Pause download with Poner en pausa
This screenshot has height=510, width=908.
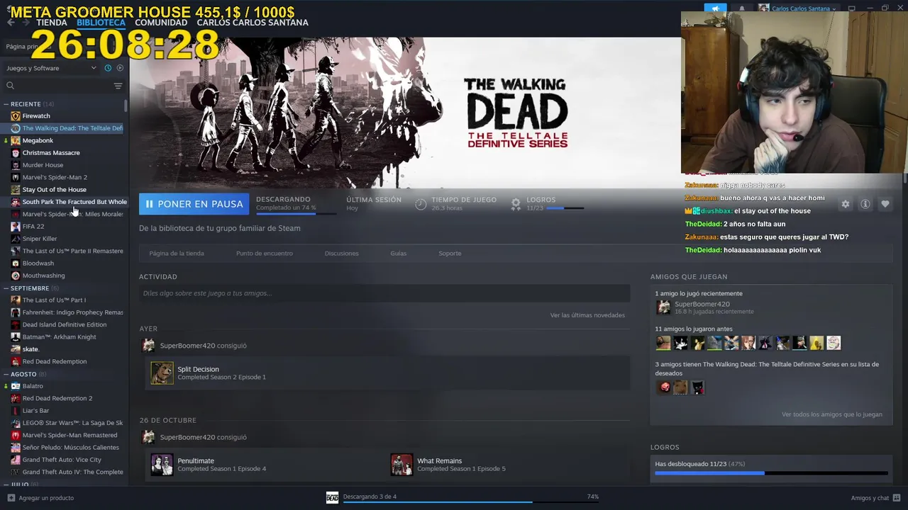click(194, 204)
